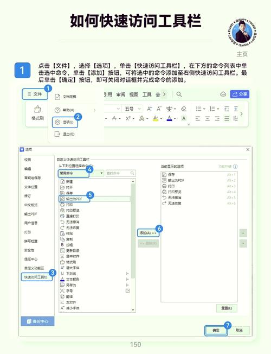
Task: Show more ribbon tools via right-edge chevron
Action: pyautogui.click(x=242, y=114)
